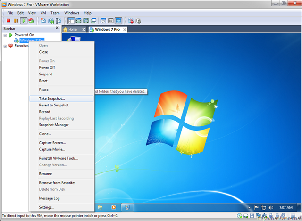Viewport: 302px width, 221px height.
Task: Close the Windows 7 Pro tab
Action: (x=124, y=29)
